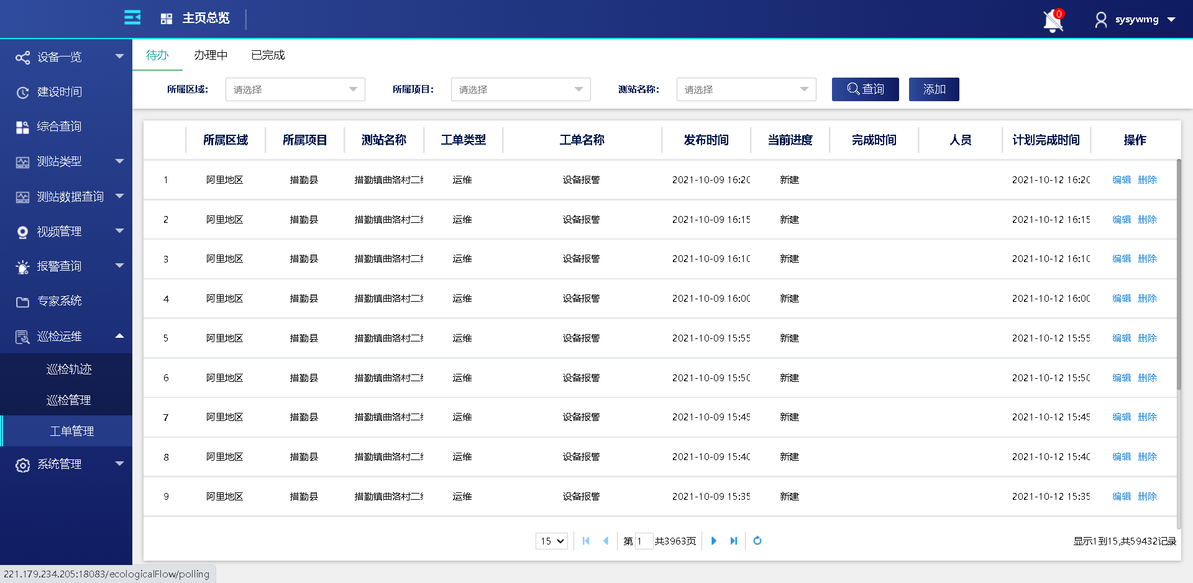Open the sysywmg user menu arrow

1171,20
